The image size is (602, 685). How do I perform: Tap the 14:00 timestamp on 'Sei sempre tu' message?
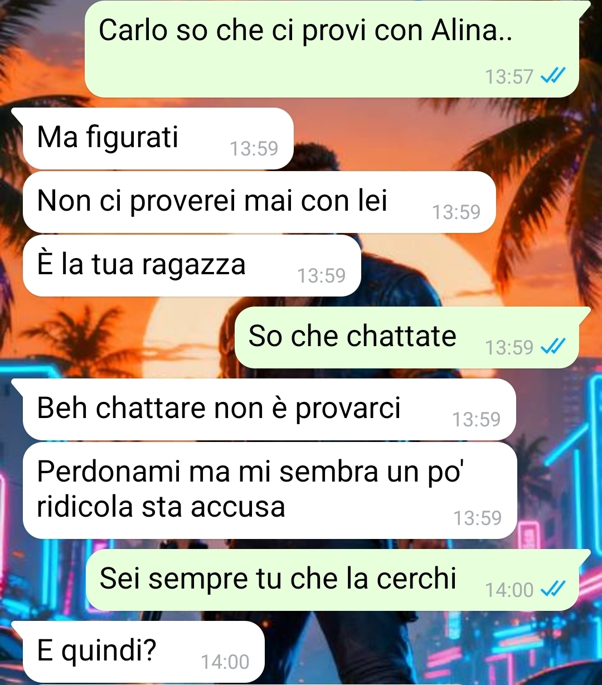pos(509,590)
